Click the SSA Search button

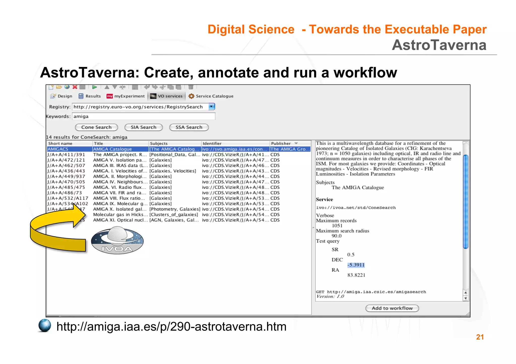(189, 127)
